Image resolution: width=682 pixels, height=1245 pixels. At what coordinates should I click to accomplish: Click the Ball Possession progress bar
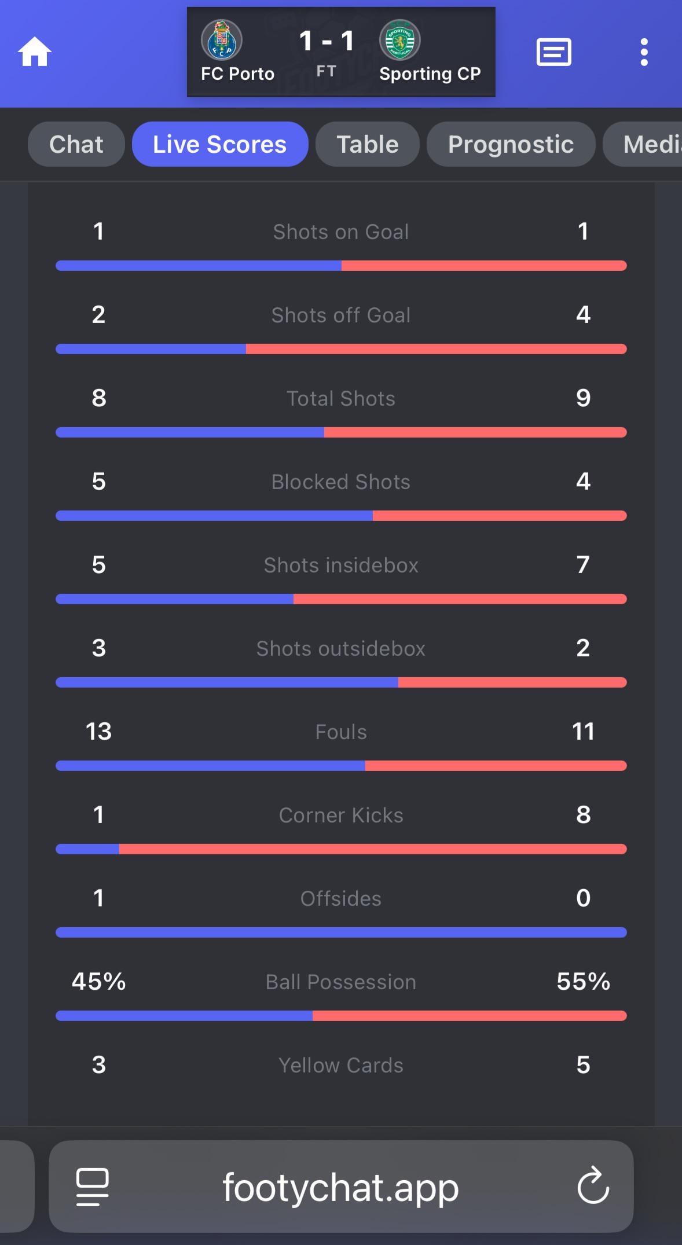tap(341, 1016)
